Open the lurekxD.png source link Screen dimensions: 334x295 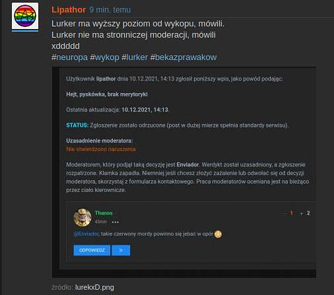click(x=94, y=287)
